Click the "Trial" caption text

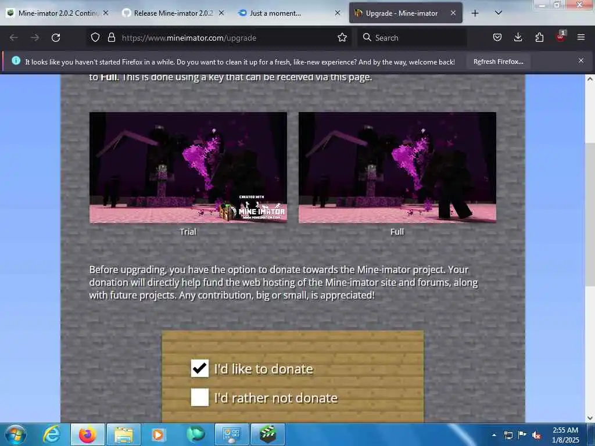(x=188, y=232)
